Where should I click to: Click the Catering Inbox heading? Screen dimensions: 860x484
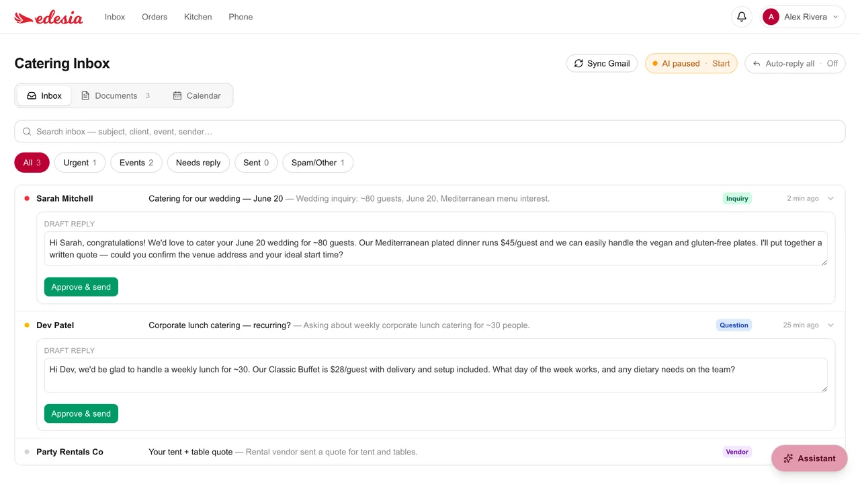[62, 63]
